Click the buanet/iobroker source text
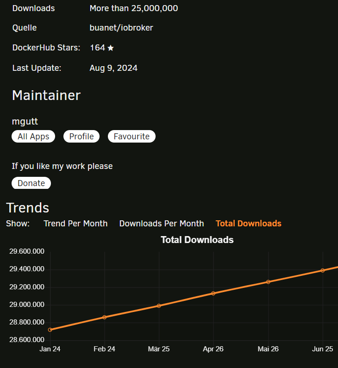The image size is (338, 368). (x=121, y=28)
